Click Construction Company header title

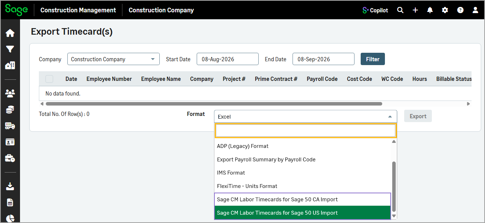tap(161, 10)
